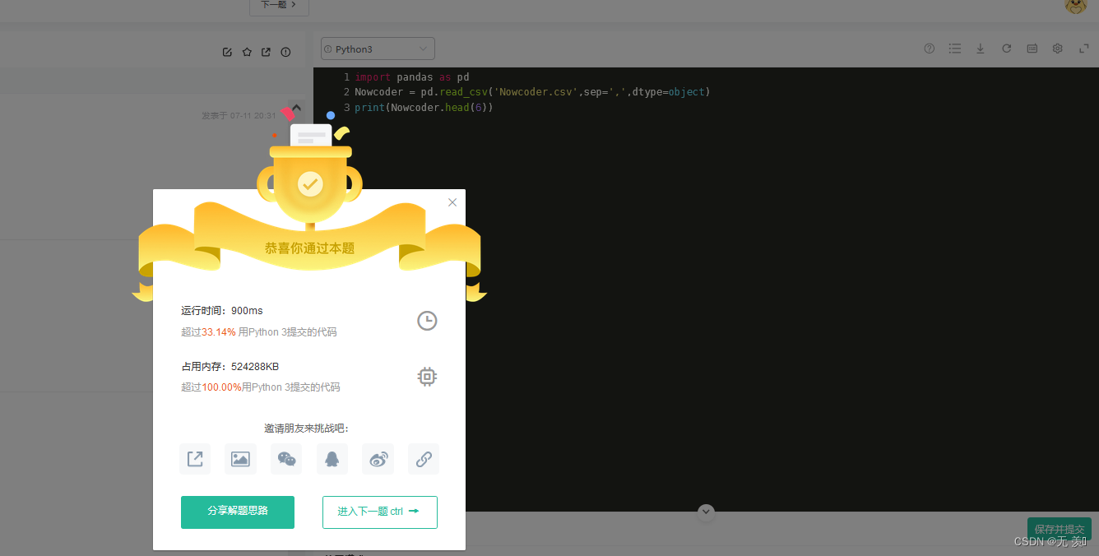Open help with the question mark icon

coord(929,49)
